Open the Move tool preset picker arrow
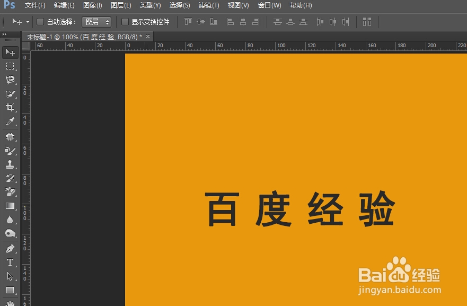This screenshot has width=467, height=306. [28, 22]
